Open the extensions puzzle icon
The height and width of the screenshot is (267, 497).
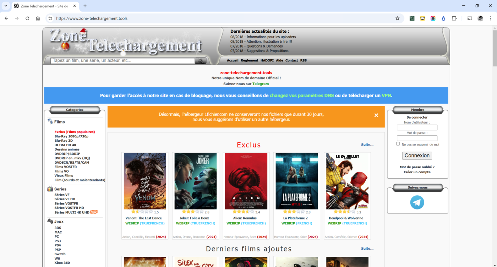[454, 18]
